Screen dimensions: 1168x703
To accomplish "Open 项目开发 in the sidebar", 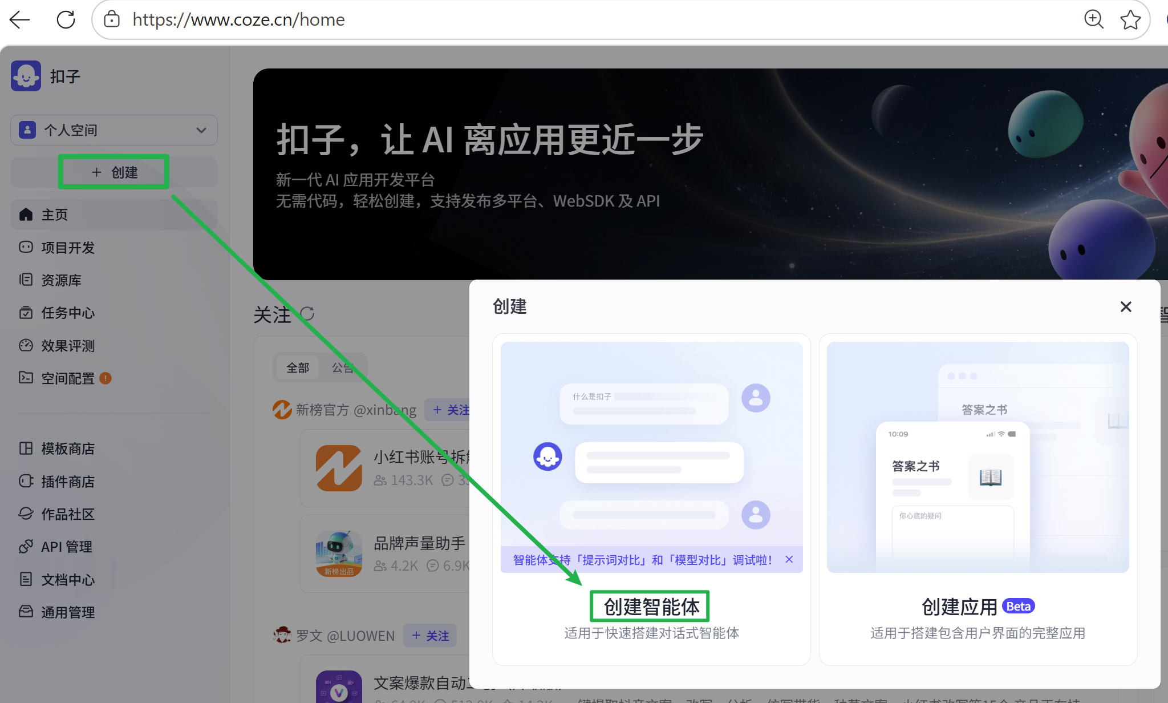I will tap(67, 248).
